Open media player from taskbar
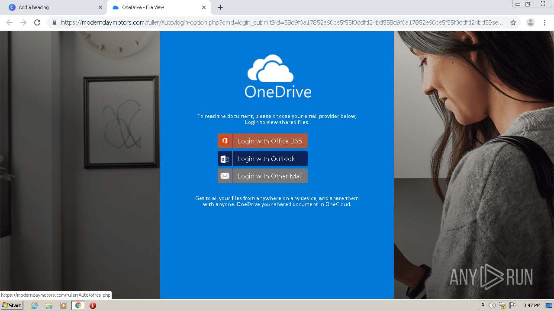The image size is (554, 311). [64, 305]
